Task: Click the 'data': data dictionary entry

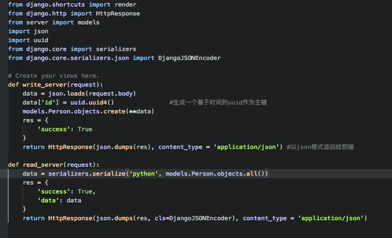Action: tap(59, 201)
